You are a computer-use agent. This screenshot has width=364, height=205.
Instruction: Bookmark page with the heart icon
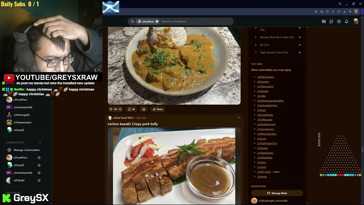339,12
